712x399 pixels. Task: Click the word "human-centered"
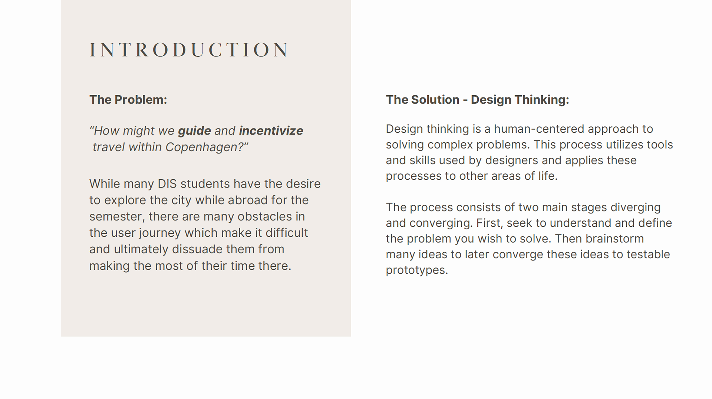coord(539,129)
